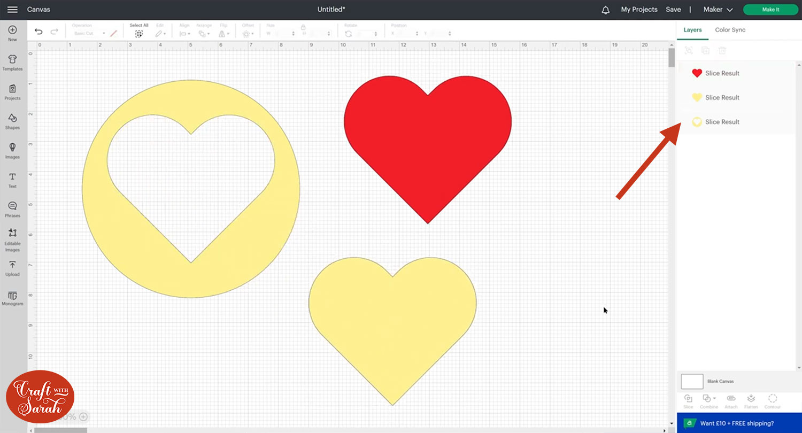Viewport: 802px width, 433px height.
Task: Click the Attach tool
Action: pyautogui.click(x=731, y=401)
